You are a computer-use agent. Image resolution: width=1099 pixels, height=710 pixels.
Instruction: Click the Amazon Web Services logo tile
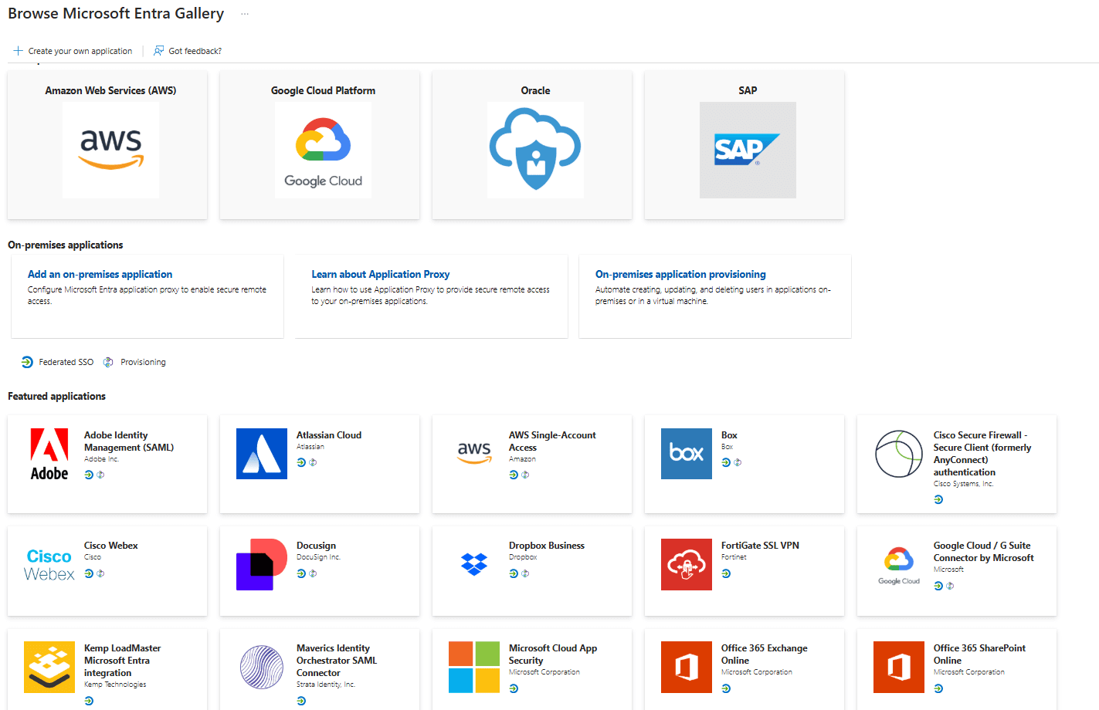tap(110, 150)
